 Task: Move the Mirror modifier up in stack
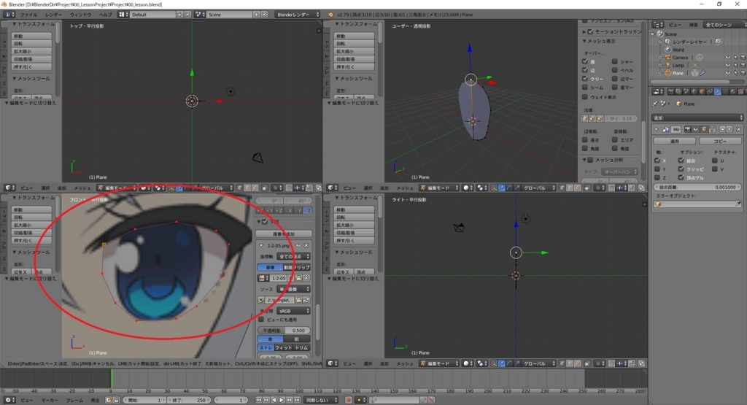click(x=723, y=129)
